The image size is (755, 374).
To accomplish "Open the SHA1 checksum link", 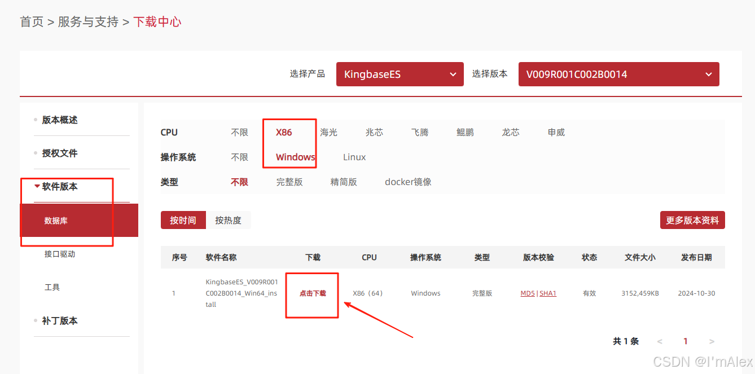I will (548, 293).
